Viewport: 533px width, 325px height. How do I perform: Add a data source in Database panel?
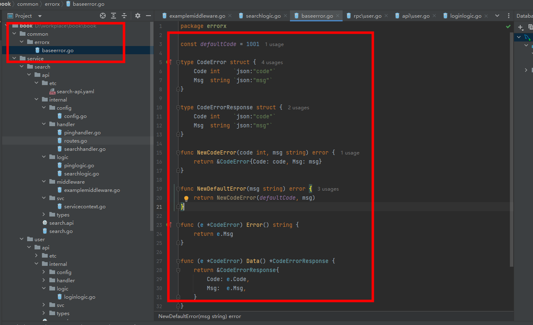[521, 28]
